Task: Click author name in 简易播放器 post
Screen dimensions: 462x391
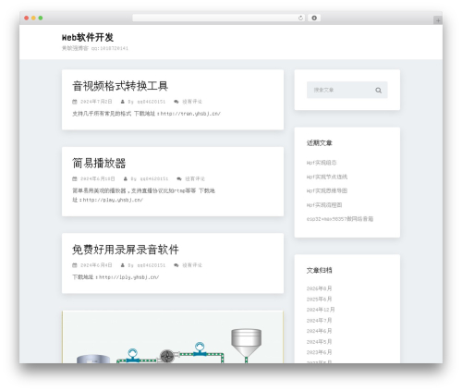Action: [154, 178]
